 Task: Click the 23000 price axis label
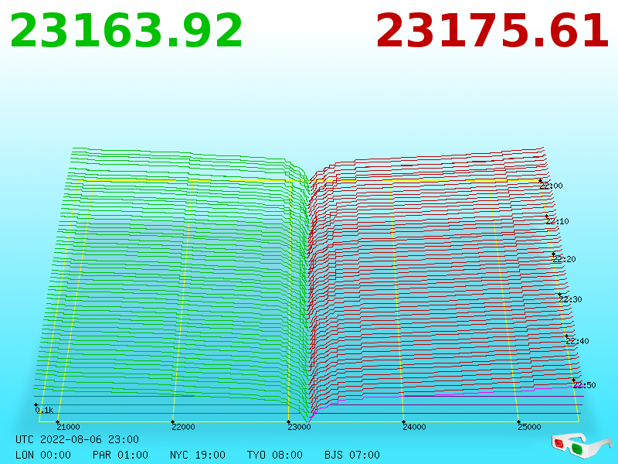(x=299, y=427)
